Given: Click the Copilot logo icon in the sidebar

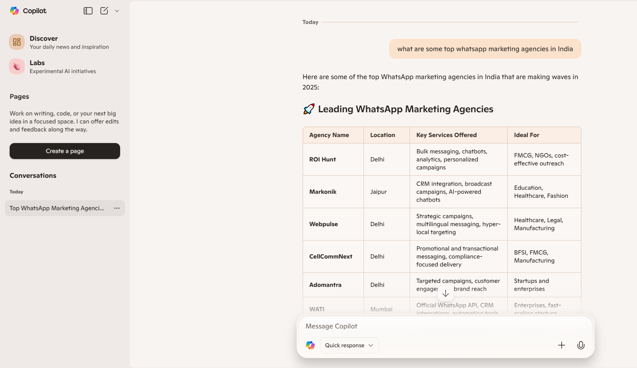Looking at the screenshot, I should coord(14,11).
